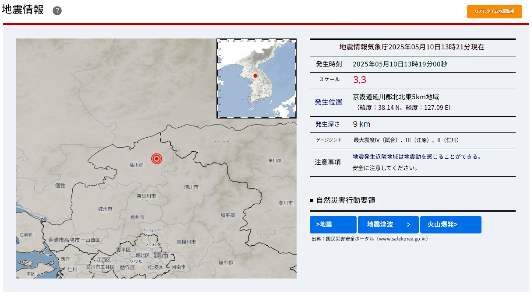The image size is (531, 296).
Task: Open the realtime earthquake monitoring button
Action: tap(494, 12)
